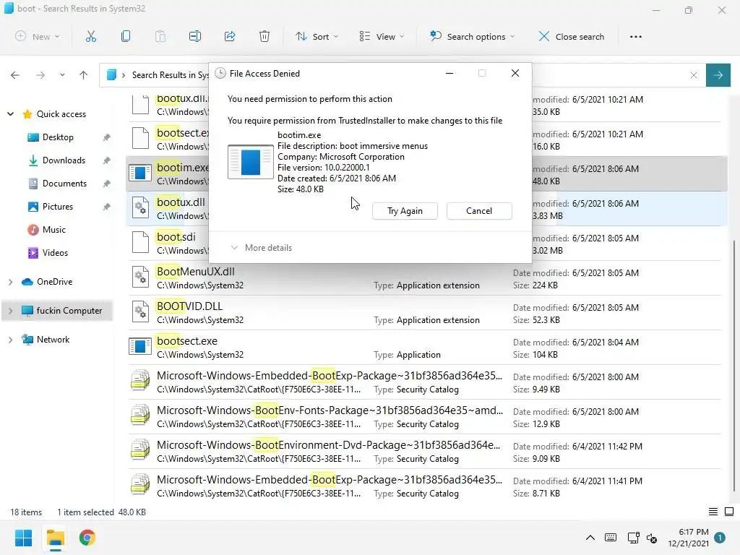Show hidden tray icons chevron
The width and height of the screenshot is (740, 555).
(590, 538)
